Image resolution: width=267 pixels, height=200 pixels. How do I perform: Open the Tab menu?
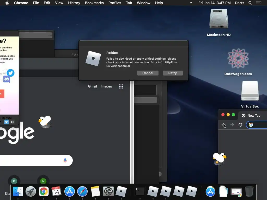pos(129,3)
